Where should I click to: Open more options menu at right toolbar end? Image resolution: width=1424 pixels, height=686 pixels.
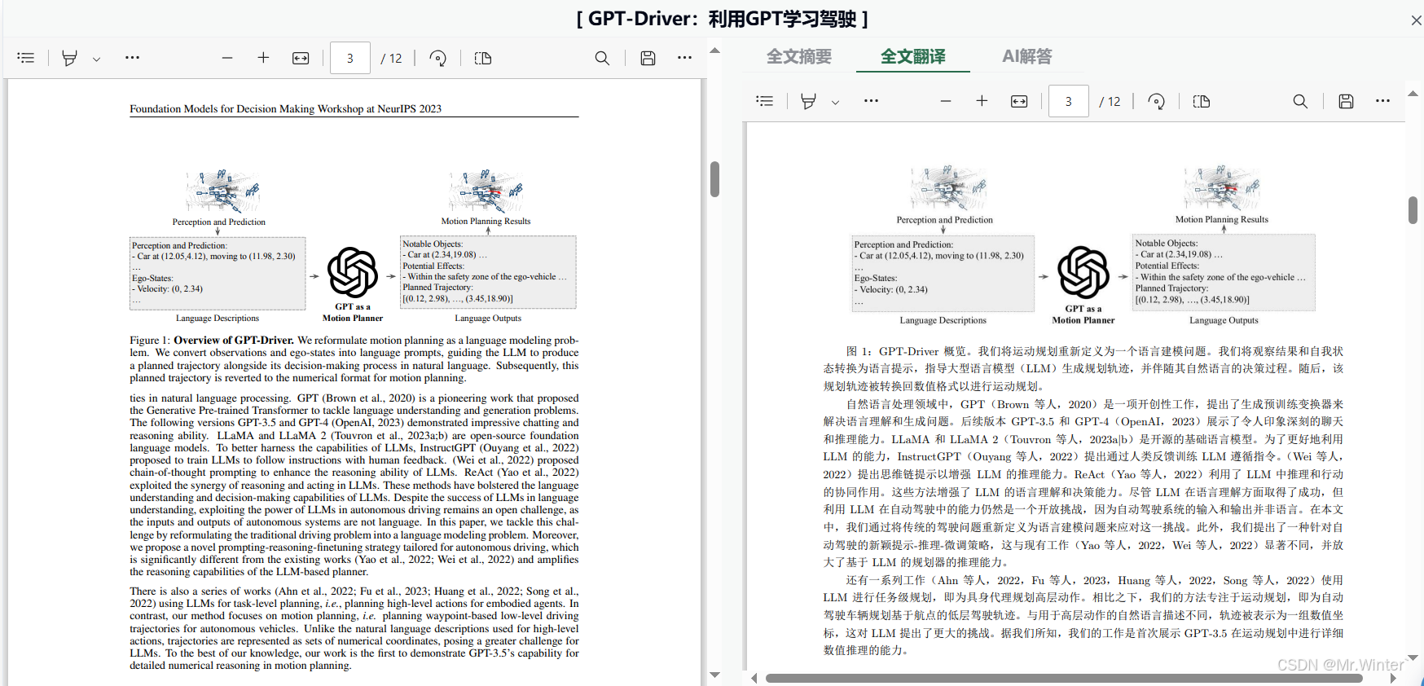tap(1382, 101)
